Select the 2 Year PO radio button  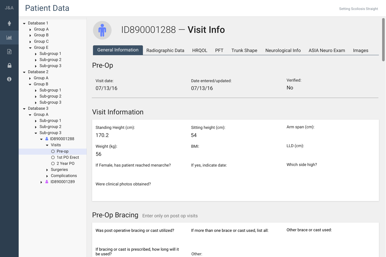point(53,164)
